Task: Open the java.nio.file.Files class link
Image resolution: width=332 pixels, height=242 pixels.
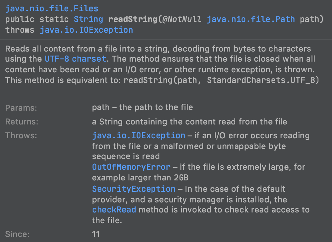Action: (x=52, y=9)
